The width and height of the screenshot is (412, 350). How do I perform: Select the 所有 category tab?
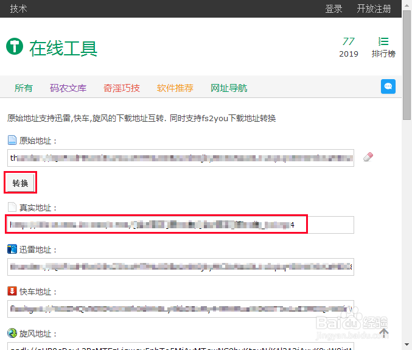point(24,88)
